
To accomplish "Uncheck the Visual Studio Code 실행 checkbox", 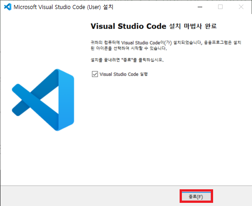I will click(x=95, y=74).
